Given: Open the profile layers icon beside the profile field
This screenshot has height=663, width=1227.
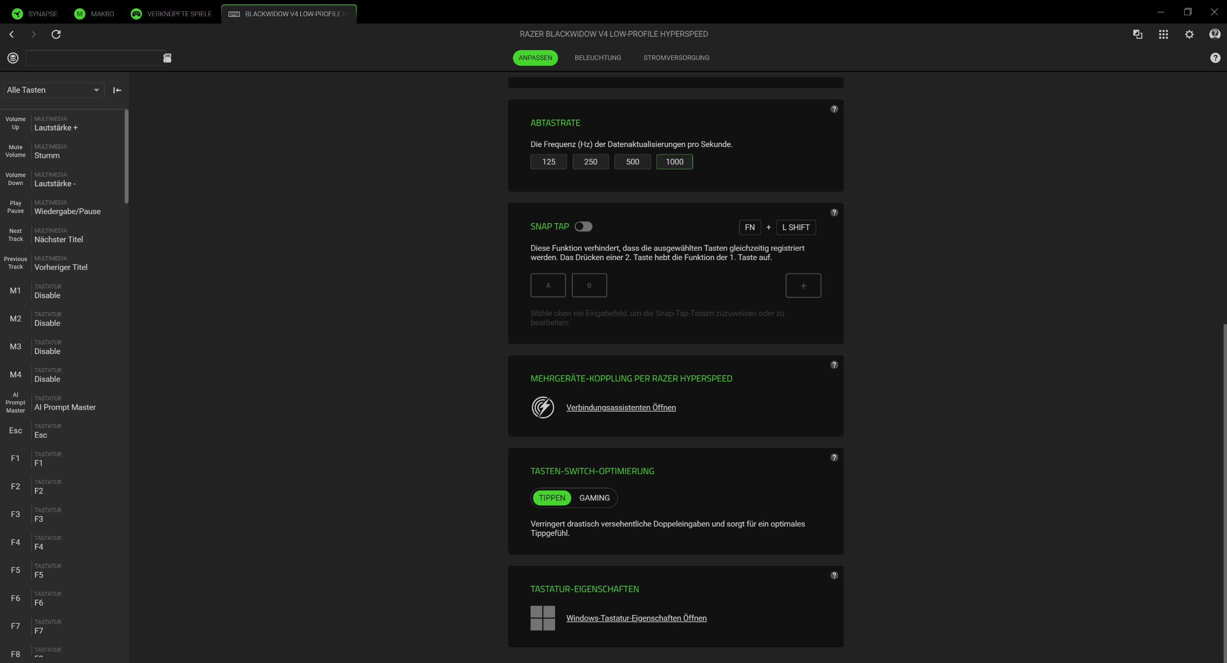Looking at the screenshot, I should click(x=13, y=58).
